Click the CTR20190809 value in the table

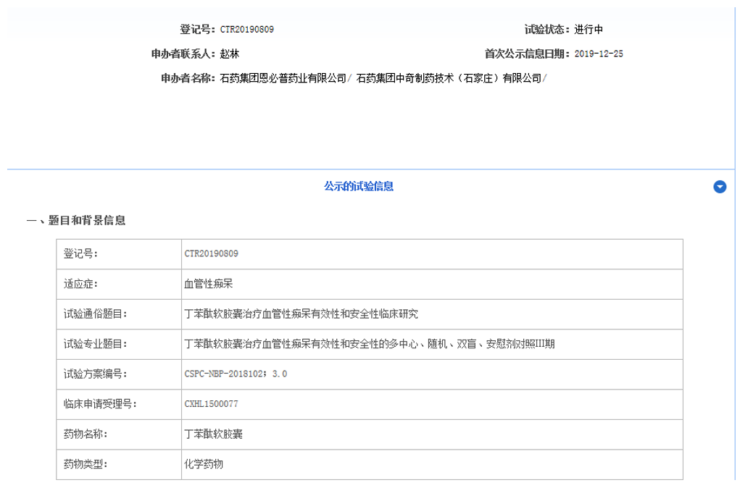tap(212, 254)
